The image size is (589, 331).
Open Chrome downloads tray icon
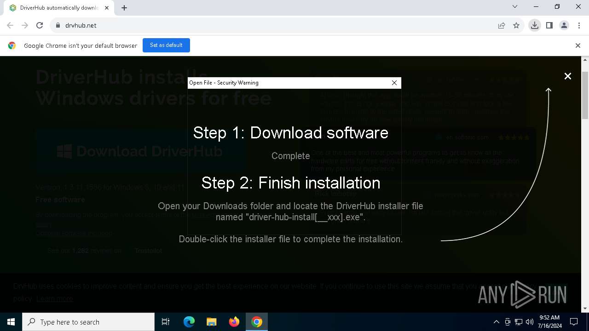click(534, 25)
